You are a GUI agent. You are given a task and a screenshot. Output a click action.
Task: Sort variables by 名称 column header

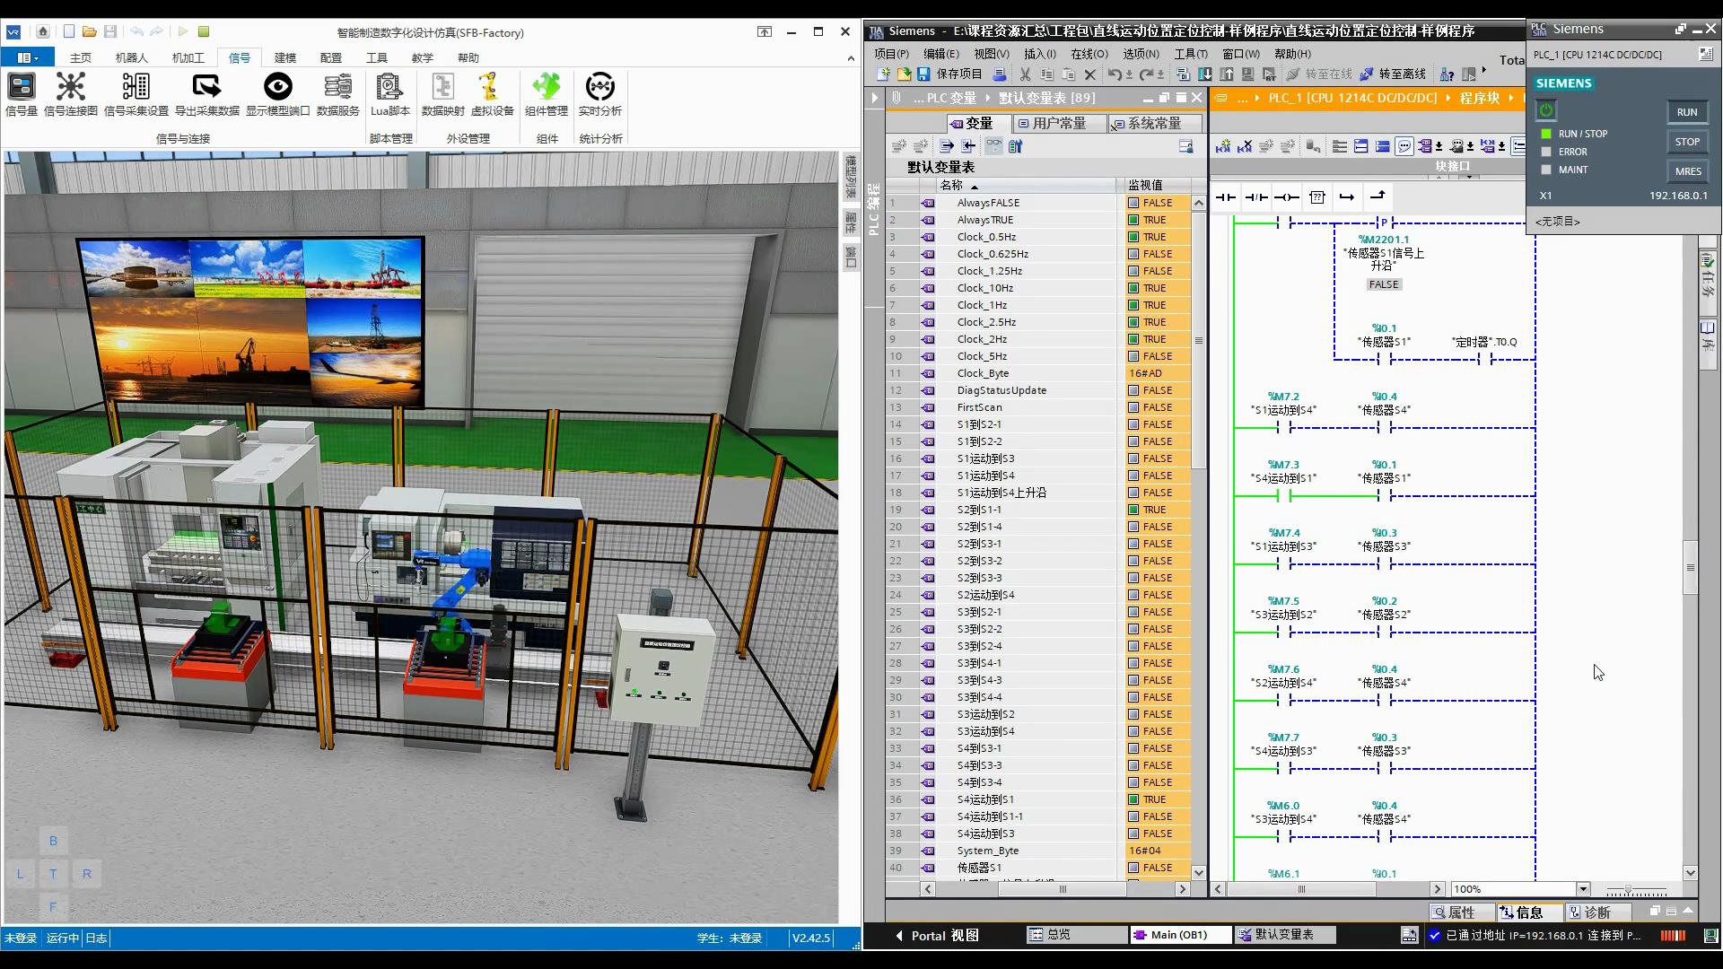pos(951,186)
